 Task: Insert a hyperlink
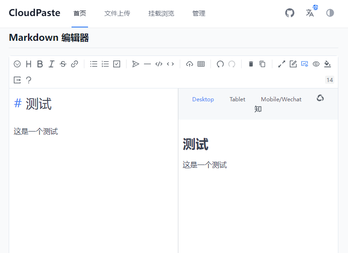(x=75, y=64)
